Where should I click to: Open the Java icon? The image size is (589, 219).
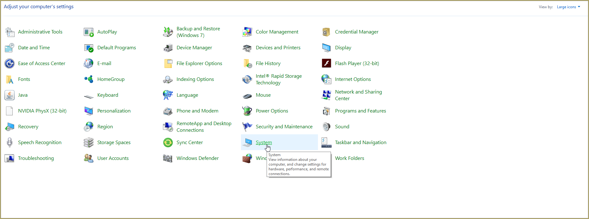(x=10, y=95)
